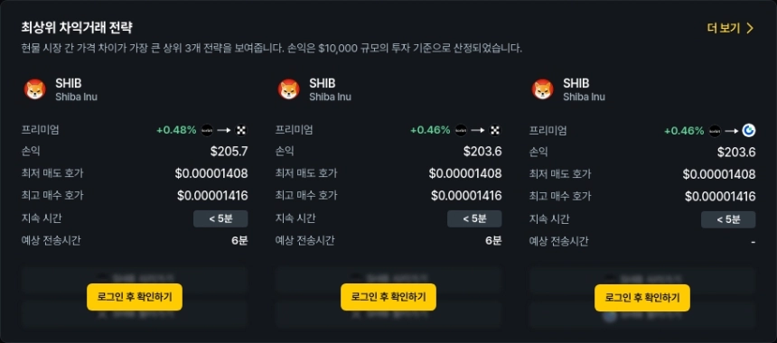
Task: Click 로그인 후 확인하기 button in second card
Action: (x=388, y=297)
